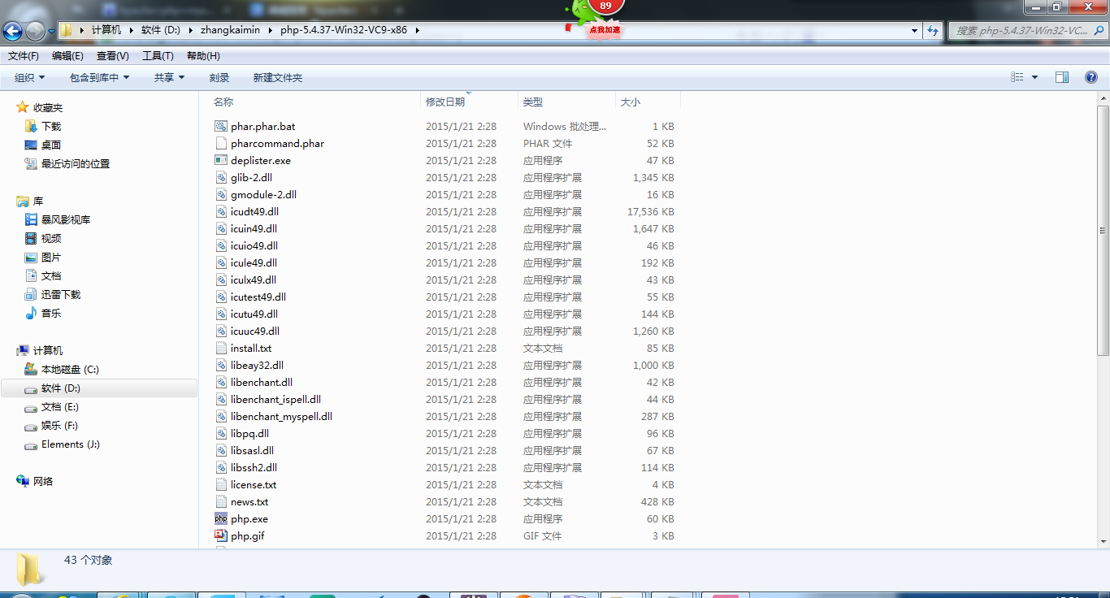1110x598 pixels.
Task: Click the Refresh button beside address bar
Action: point(933,30)
